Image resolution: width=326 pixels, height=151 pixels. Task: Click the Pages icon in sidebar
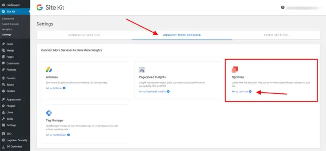3,57
